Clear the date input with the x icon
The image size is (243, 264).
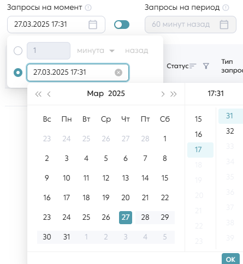118,73
